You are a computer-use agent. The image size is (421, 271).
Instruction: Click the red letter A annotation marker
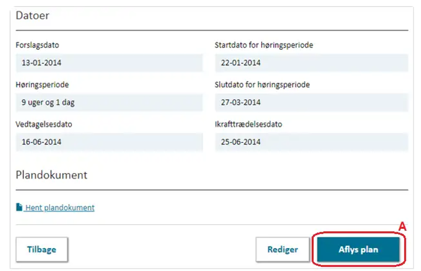402,227
